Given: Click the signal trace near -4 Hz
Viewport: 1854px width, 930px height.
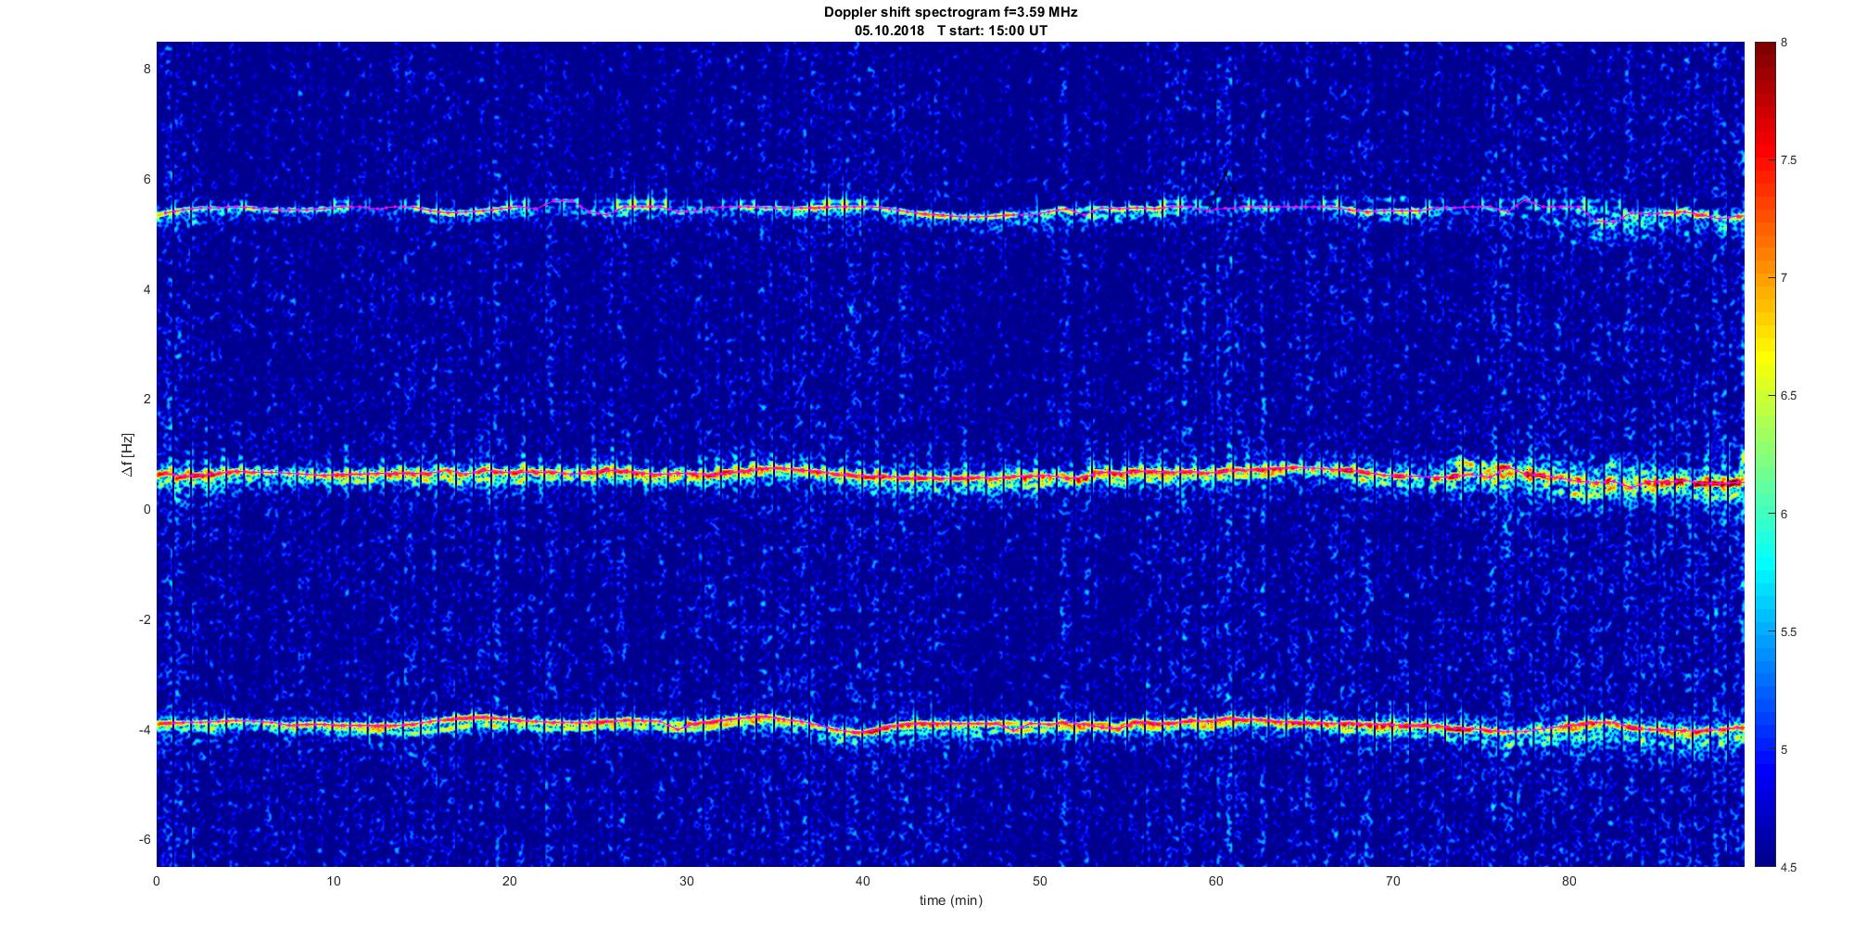Looking at the screenshot, I should pyautogui.click(x=950, y=725).
